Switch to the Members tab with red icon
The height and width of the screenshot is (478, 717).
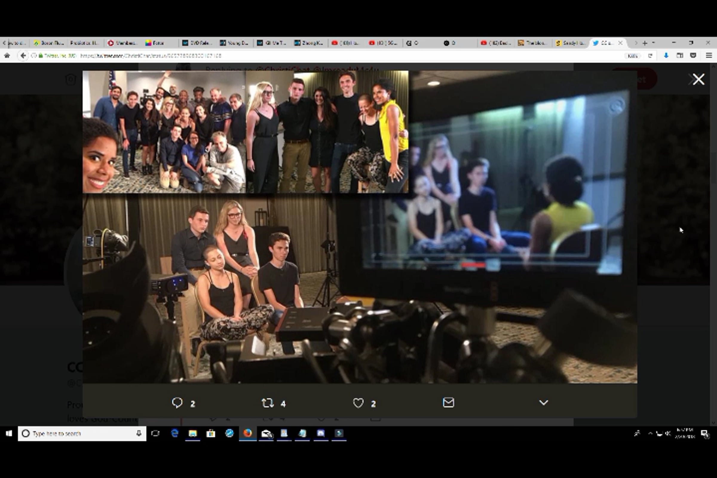coord(123,43)
